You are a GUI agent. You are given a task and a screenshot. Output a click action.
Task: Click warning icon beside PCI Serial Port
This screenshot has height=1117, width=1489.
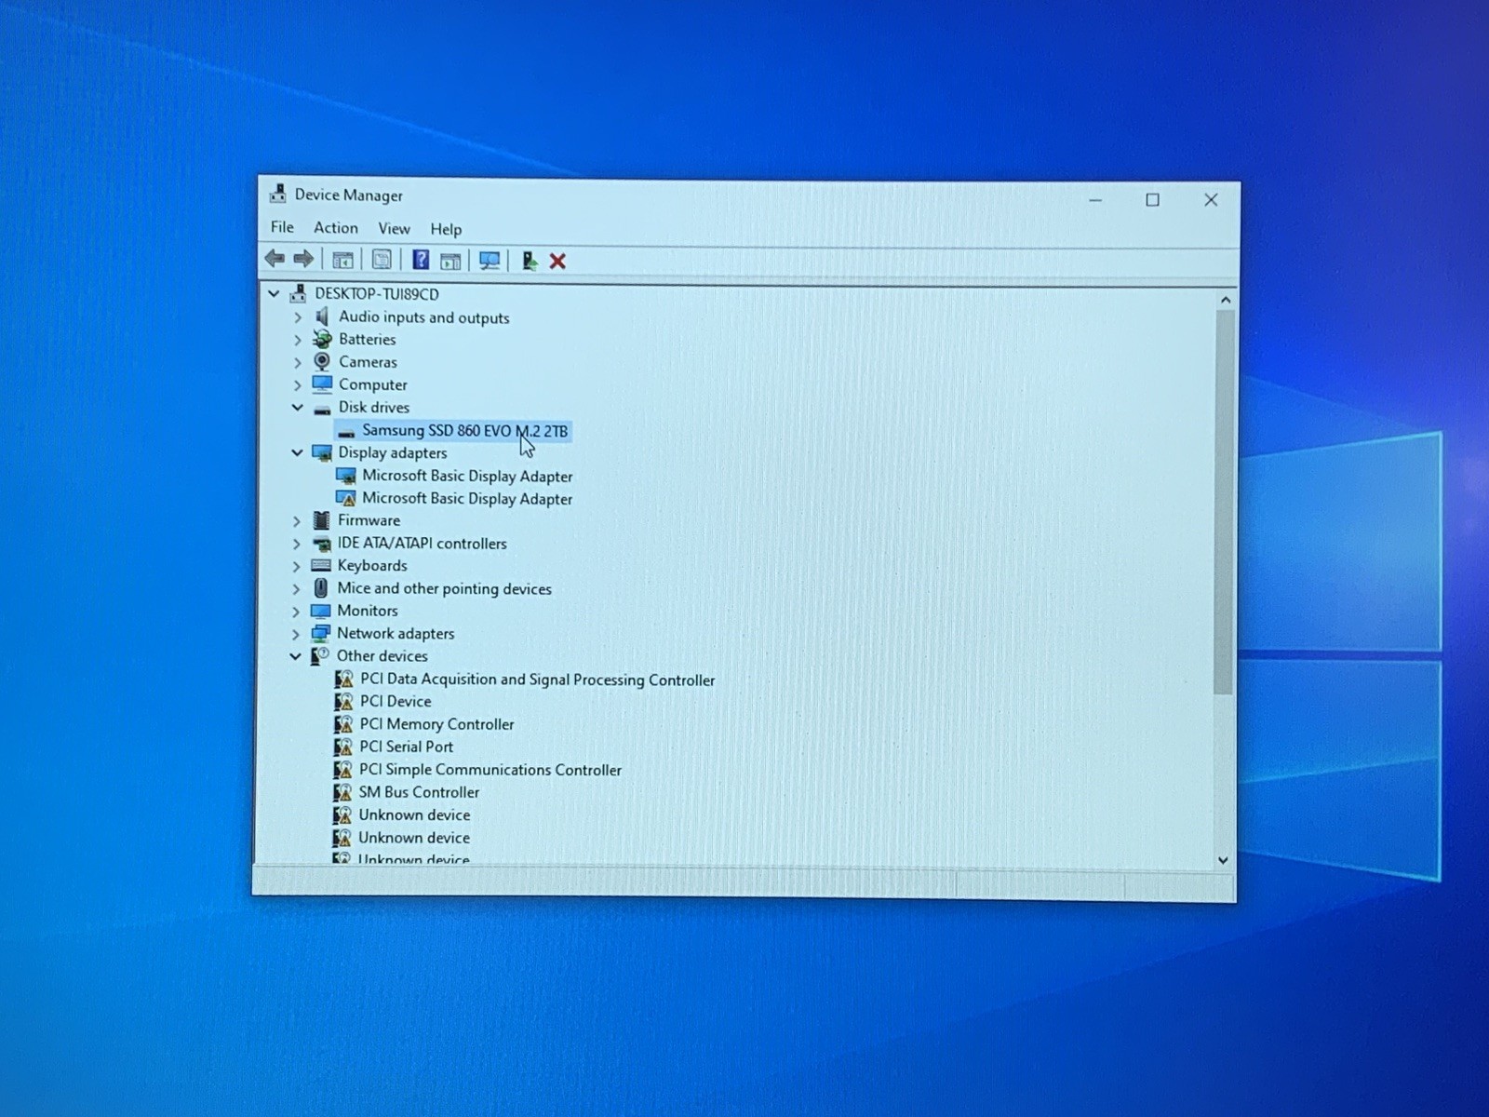pyautogui.click(x=342, y=747)
